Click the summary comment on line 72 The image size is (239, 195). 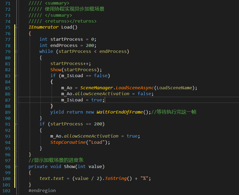[66, 9]
